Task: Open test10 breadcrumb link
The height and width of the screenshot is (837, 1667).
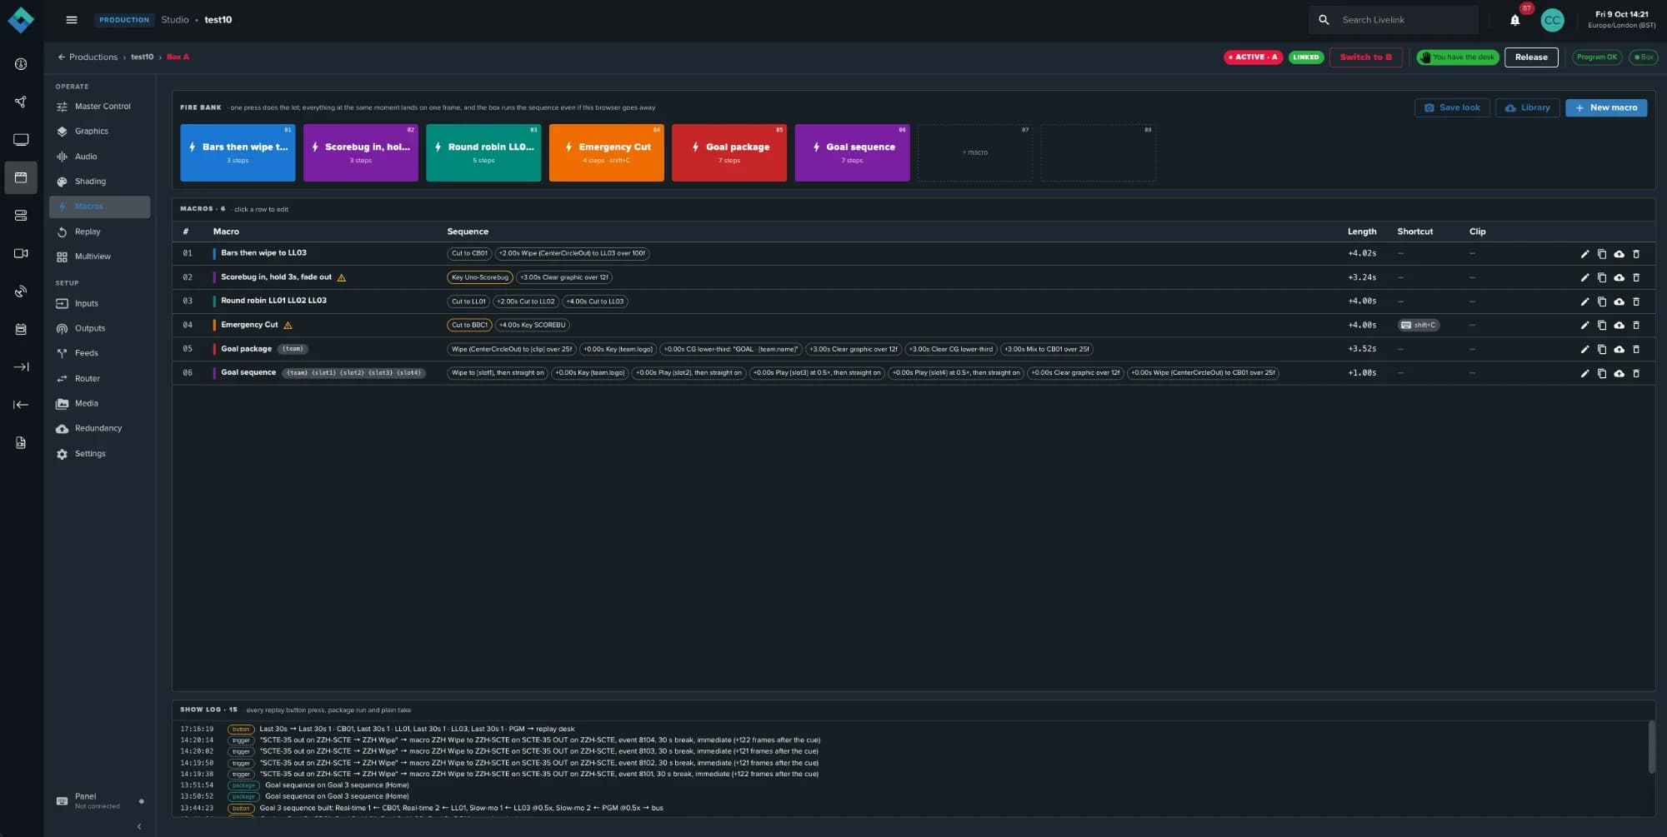Action: tap(143, 57)
